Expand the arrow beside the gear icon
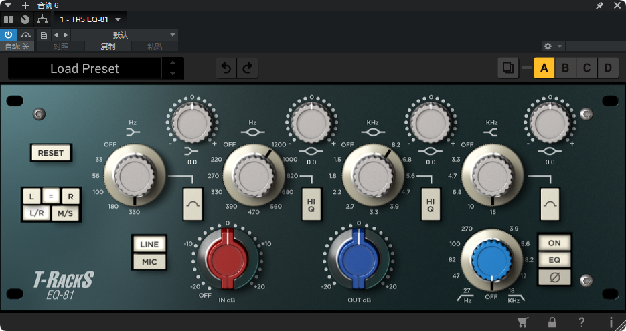Screen dimensions: 626x331 pos(560,46)
